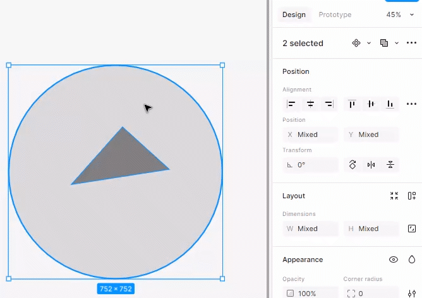Align selection top

point(352,104)
